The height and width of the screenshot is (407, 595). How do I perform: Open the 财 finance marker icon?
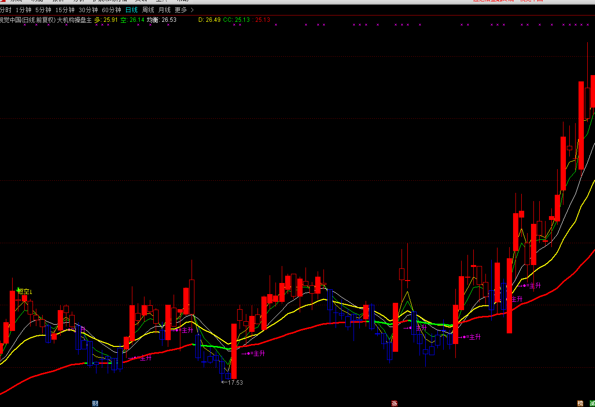95,403
